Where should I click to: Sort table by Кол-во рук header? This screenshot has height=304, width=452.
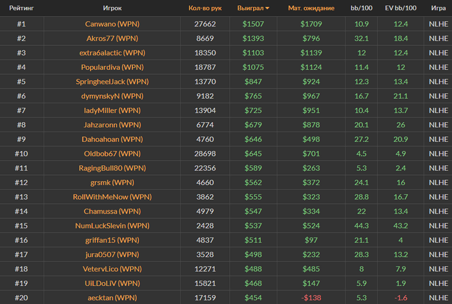pos(205,8)
